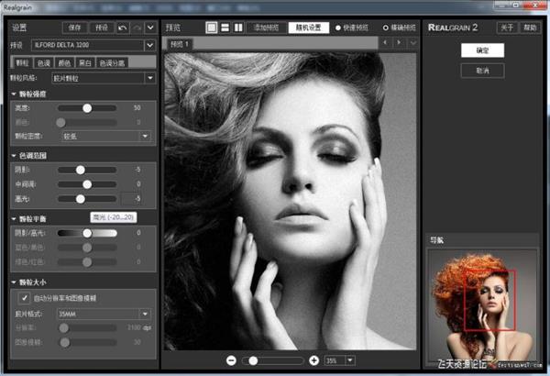The image size is (550, 376).
Task: Go to the next preview tab arrow
Action: [x=399, y=43]
